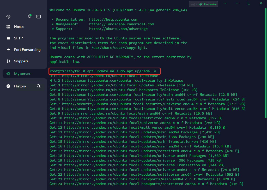Click the Ubuntu icon for My server
Image resolution: width=267 pixels, height=190 pixels.
(8, 74)
